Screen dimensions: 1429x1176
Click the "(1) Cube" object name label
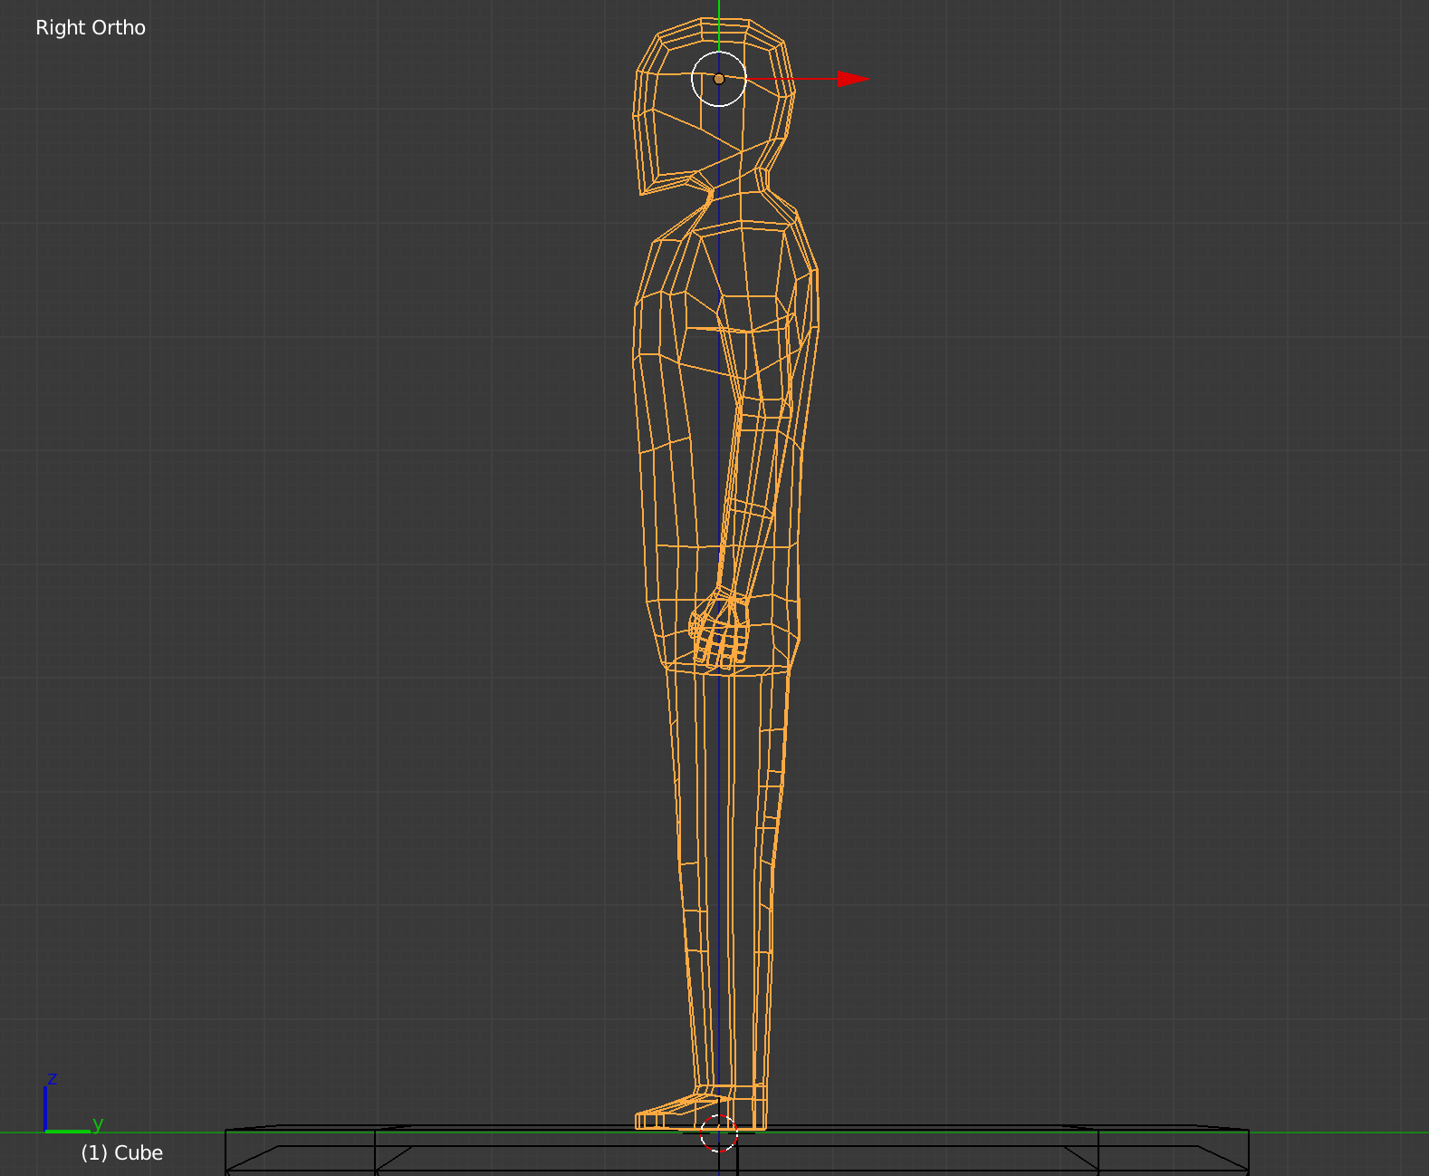tap(122, 1153)
